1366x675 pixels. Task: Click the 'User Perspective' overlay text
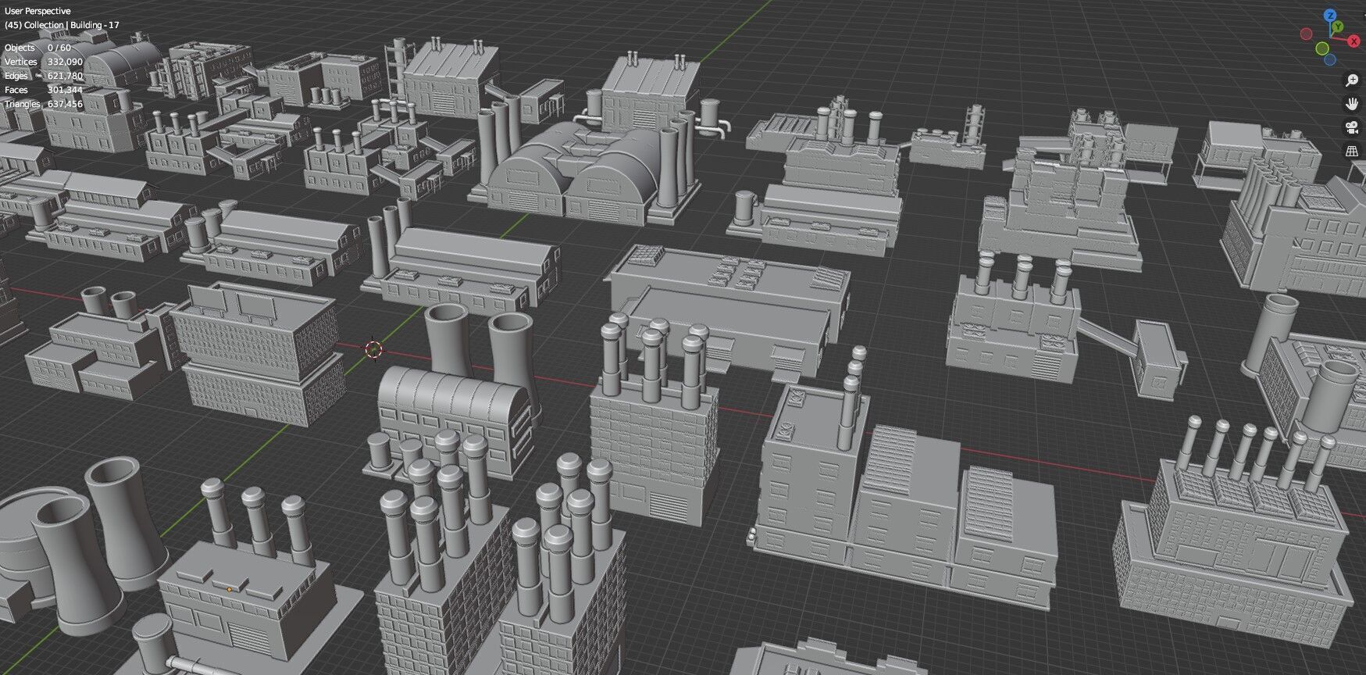click(x=37, y=11)
